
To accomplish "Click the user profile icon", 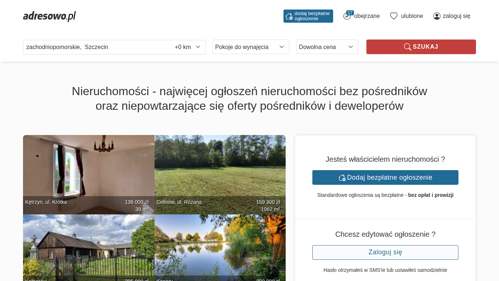I will [437, 16].
